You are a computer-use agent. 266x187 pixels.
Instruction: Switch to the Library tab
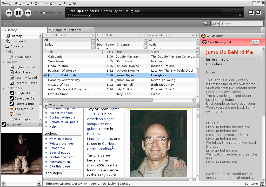(x=24, y=30)
